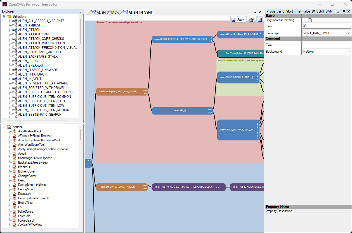Select the ChangeCover action
352x233 pixels.
coord(27,176)
